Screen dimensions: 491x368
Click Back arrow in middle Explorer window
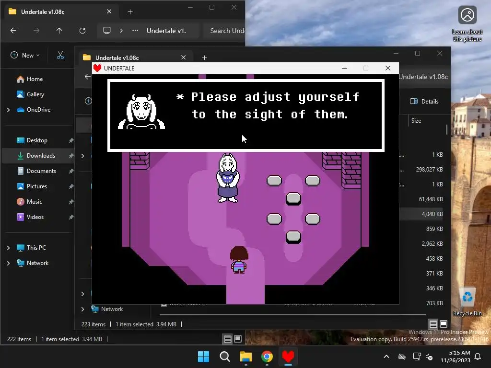[88, 77]
